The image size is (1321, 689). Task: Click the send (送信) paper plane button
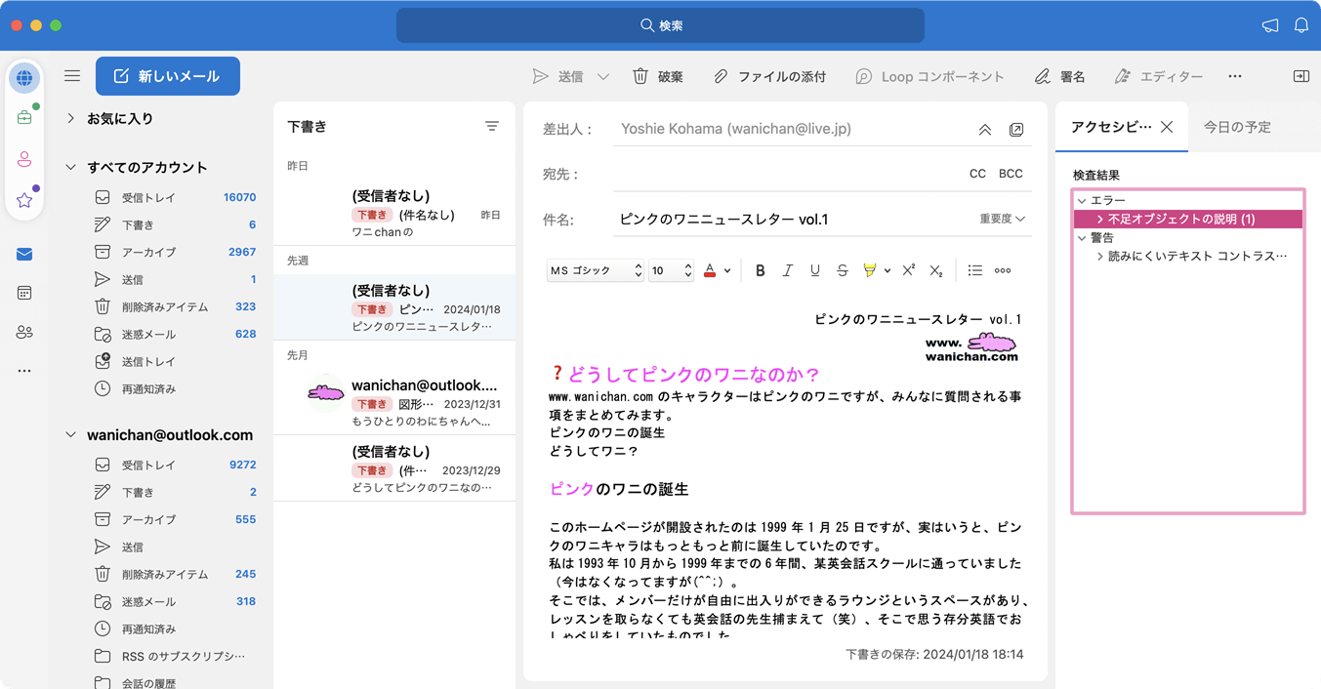tap(558, 76)
